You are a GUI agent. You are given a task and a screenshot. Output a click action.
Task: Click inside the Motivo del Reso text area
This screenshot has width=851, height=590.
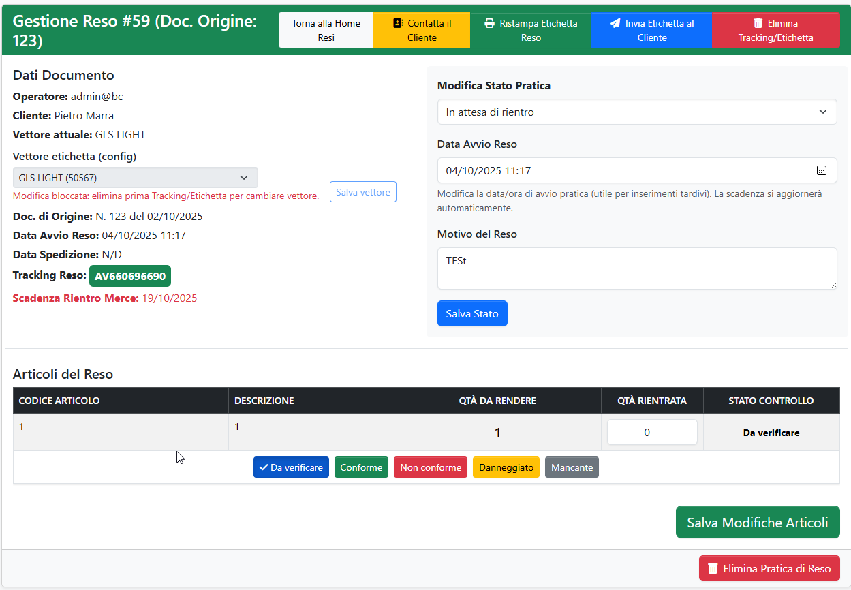(636, 268)
